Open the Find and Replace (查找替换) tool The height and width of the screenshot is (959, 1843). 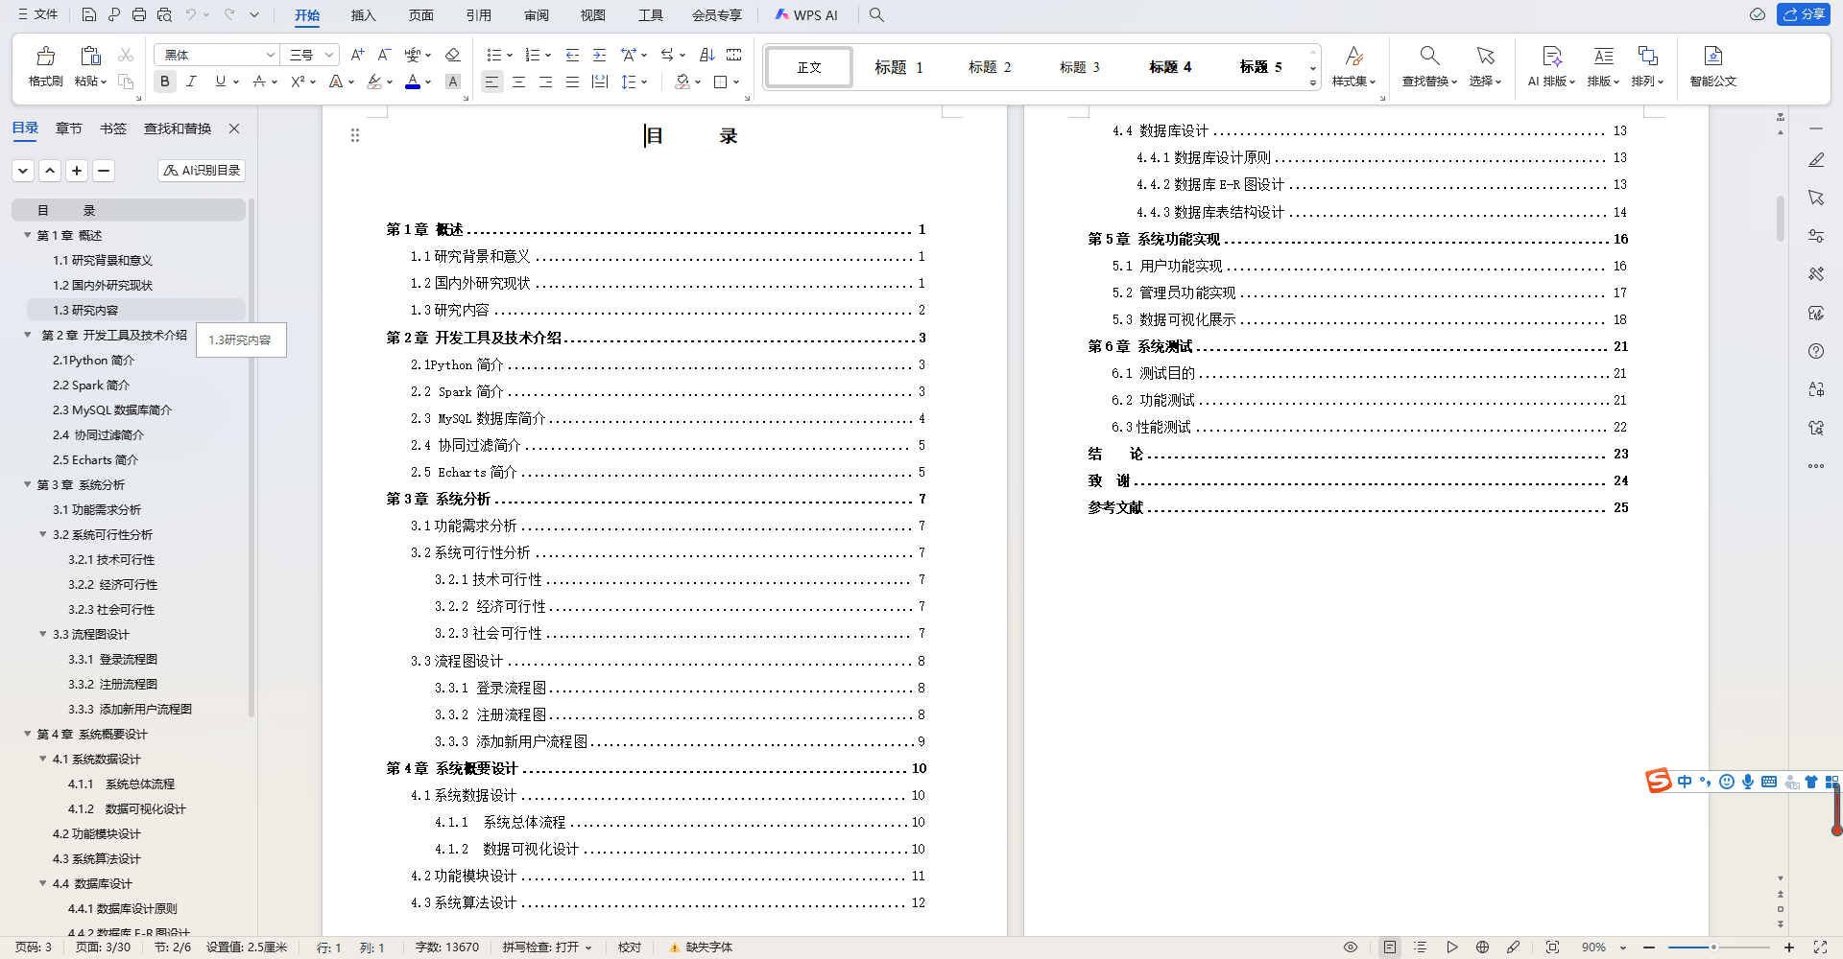(x=1429, y=66)
